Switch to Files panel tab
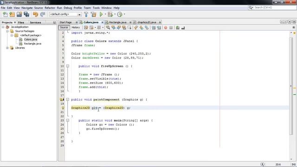This screenshot has width=297, height=167. [21, 22]
